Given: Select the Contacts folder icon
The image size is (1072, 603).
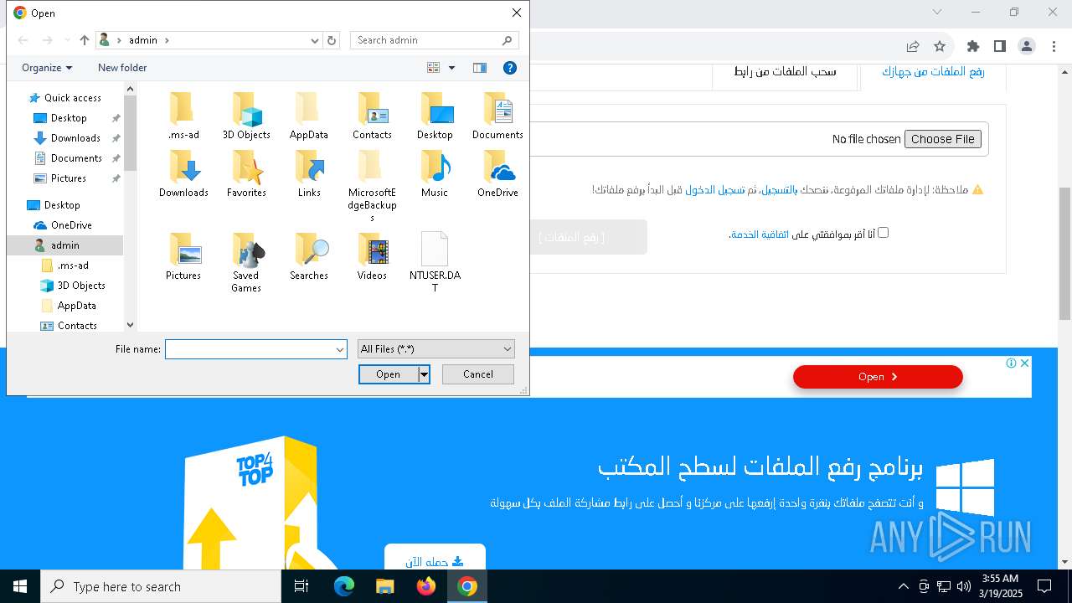Looking at the screenshot, I should 372,109.
